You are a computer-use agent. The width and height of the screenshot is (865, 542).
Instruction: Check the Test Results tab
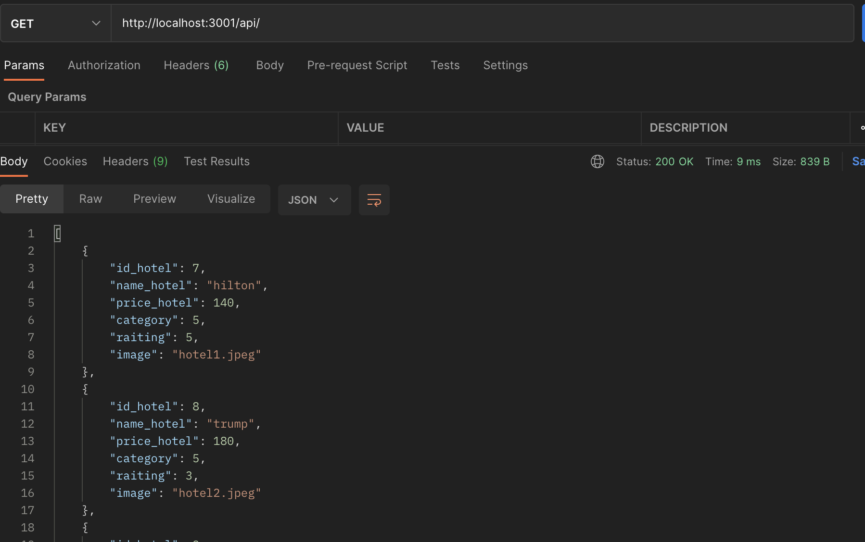(x=216, y=161)
